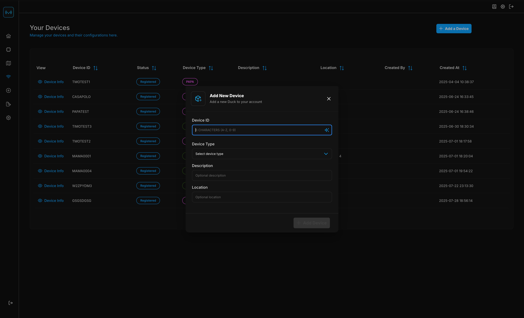Close the Add New Device dialog

pyautogui.click(x=329, y=99)
